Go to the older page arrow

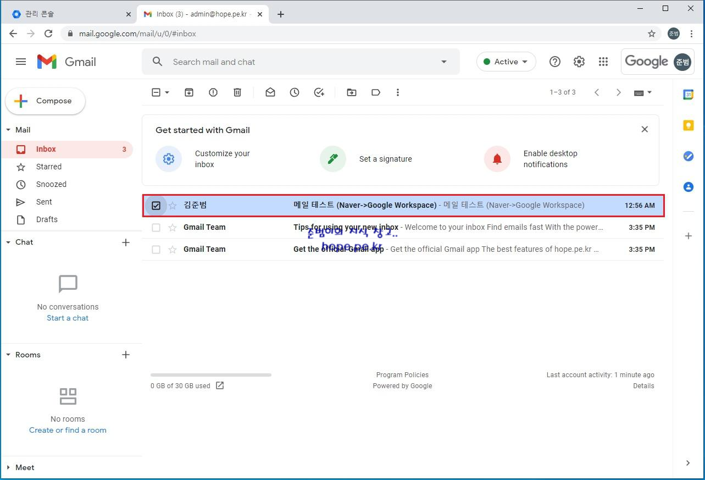click(x=619, y=92)
